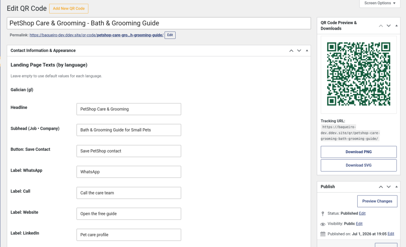
Task: Click the QR code preview image
Action: [x=358, y=74]
